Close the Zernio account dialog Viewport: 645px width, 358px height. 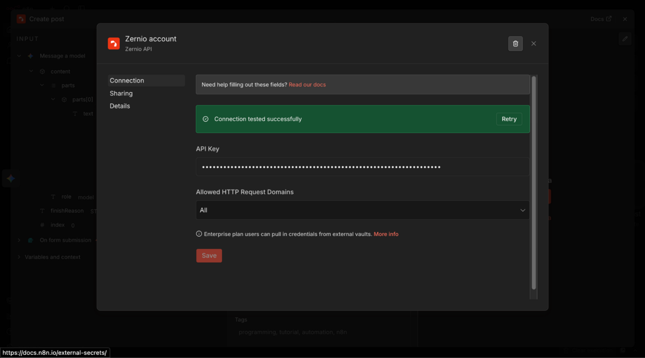534,43
